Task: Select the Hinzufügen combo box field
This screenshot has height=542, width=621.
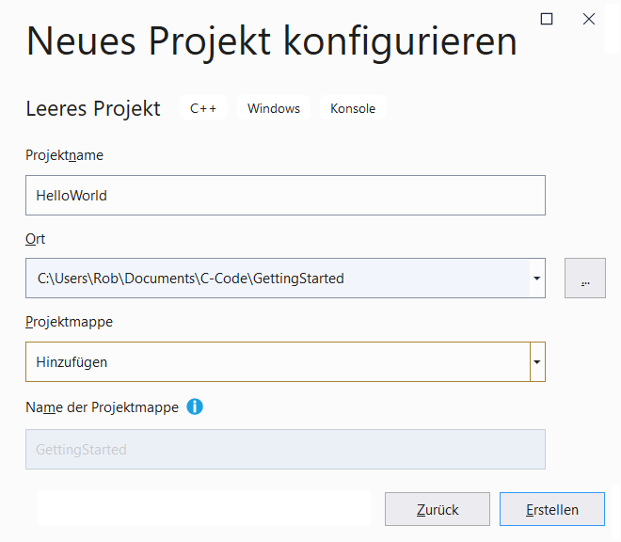Action: [277, 362]
